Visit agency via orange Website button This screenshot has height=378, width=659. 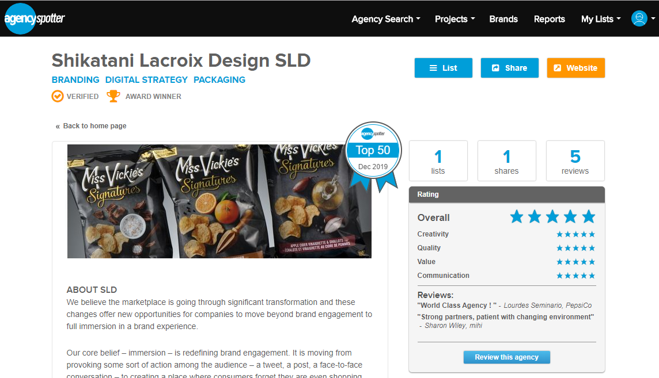click(x=576, y=68)
